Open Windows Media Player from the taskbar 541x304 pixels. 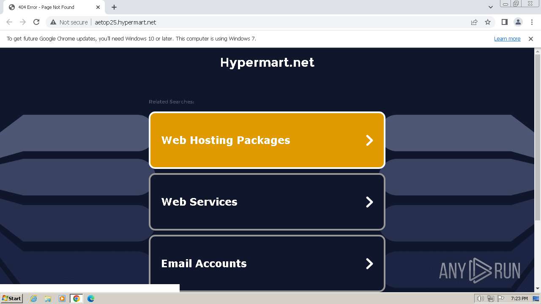62,299
